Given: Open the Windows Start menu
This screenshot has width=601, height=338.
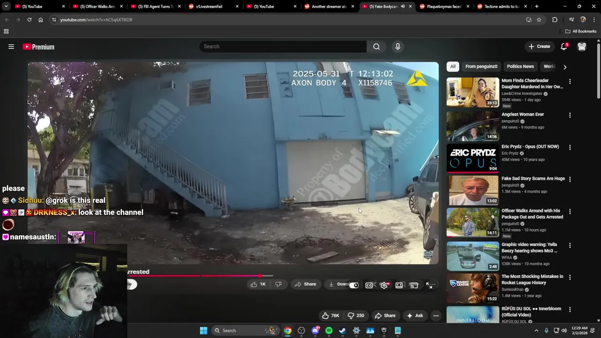Looking at the screenshot, I should [x=203, y=330].
